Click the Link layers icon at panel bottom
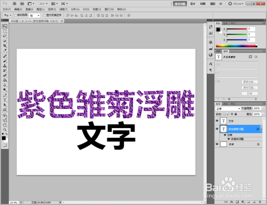The width and height of the screenshot is (267, 205). click(226, 202)
